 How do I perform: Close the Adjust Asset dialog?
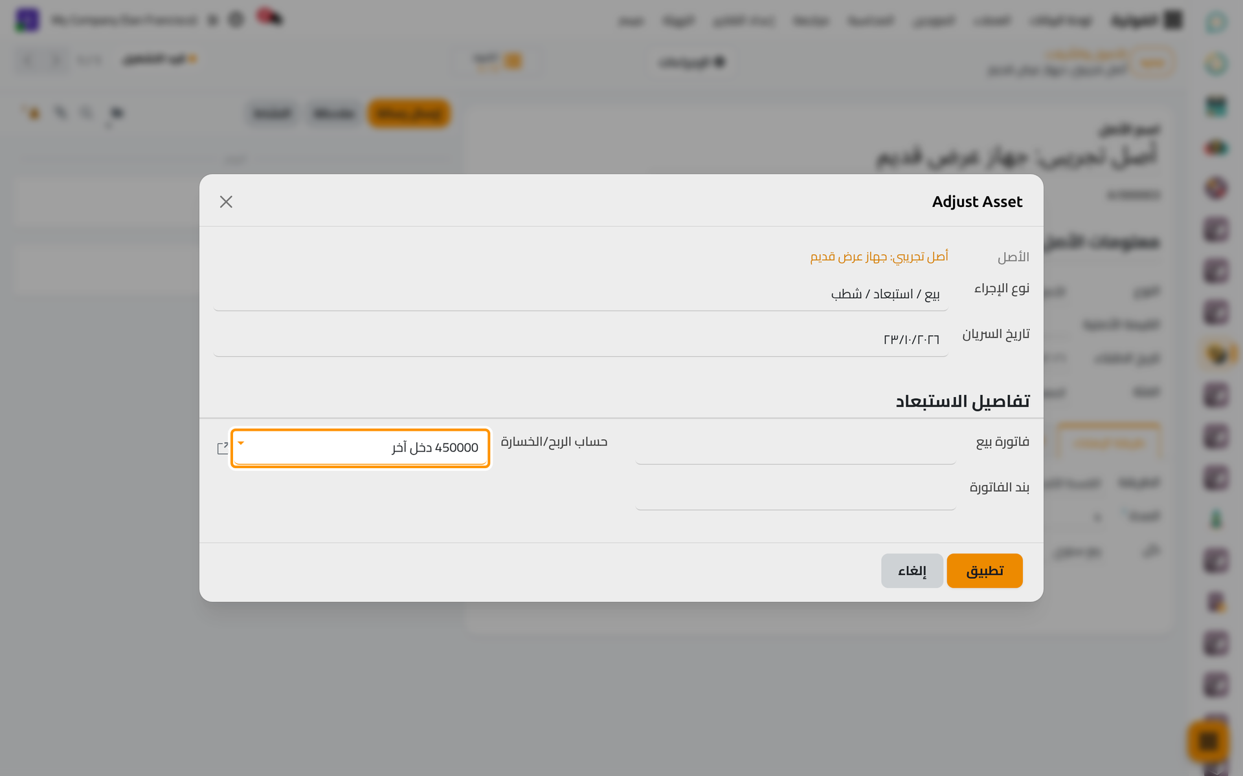coord(226,202)
